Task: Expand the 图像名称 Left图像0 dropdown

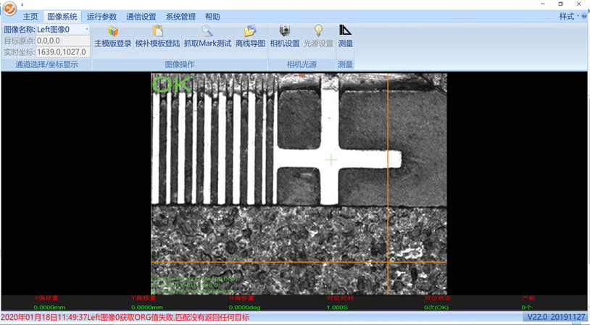Action: [x=87, y=30]
